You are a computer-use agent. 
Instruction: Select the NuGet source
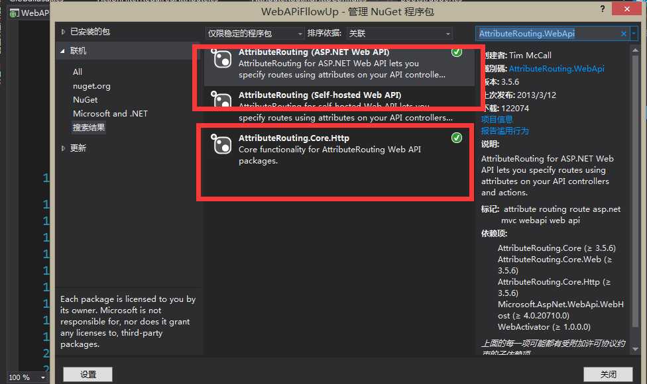tap(85, 100)
